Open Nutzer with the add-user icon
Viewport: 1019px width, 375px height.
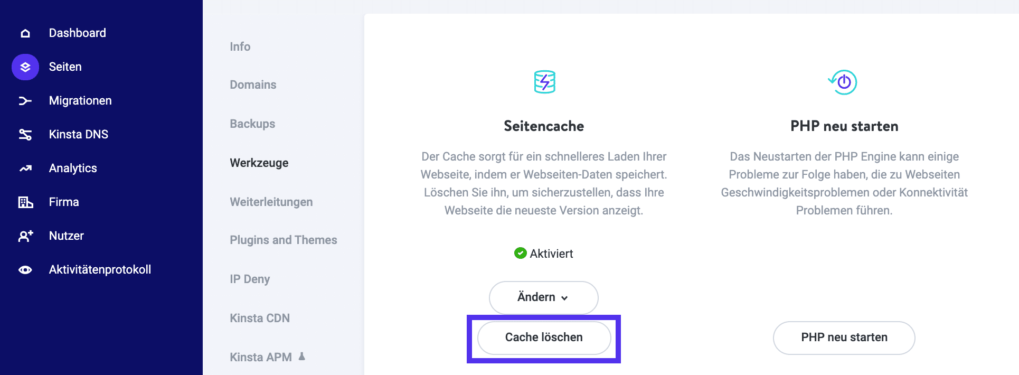tap(24, 236)
